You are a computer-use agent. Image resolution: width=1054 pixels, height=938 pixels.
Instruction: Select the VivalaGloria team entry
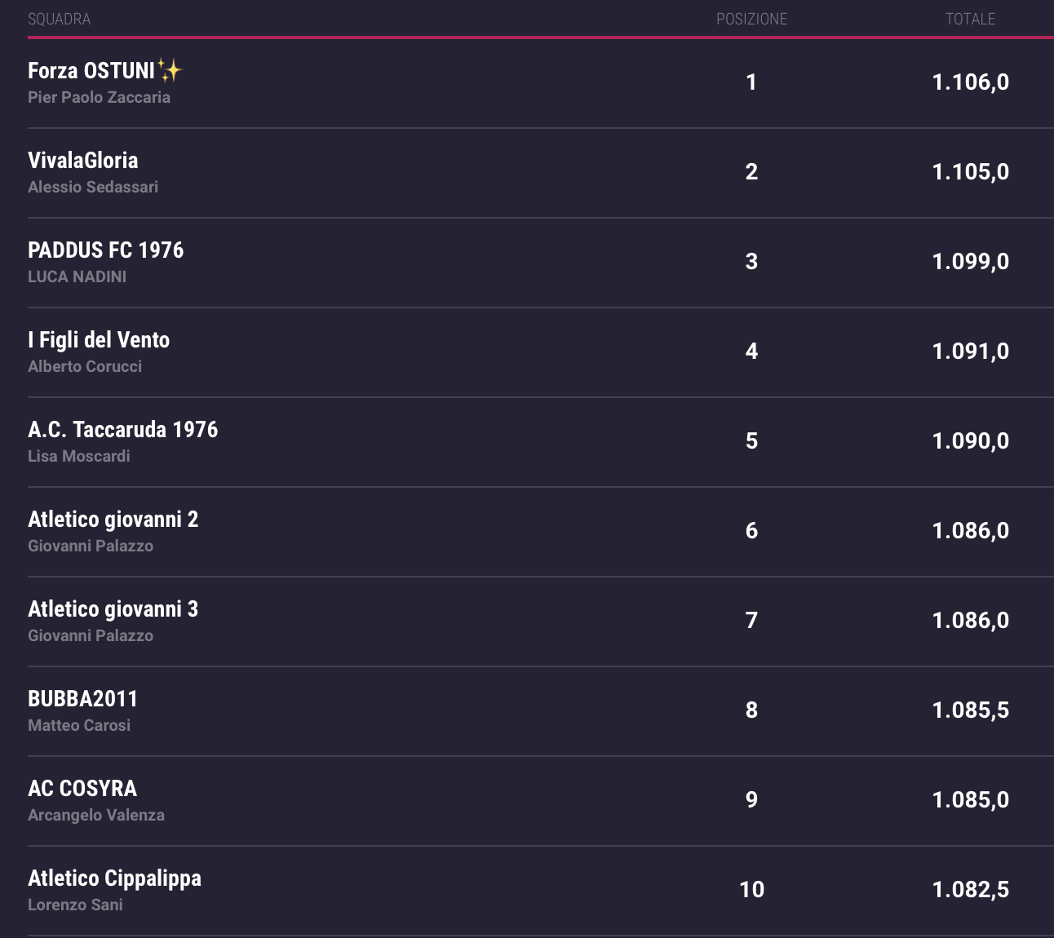(x=82, y=161)
